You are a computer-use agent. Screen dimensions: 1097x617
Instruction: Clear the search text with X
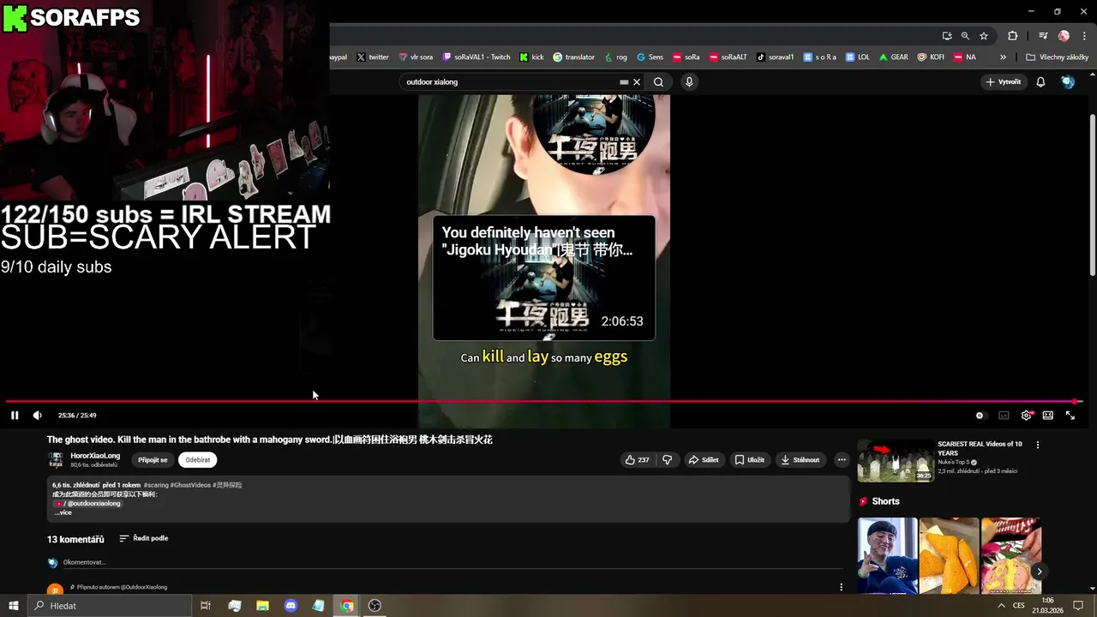coord(637,82)
